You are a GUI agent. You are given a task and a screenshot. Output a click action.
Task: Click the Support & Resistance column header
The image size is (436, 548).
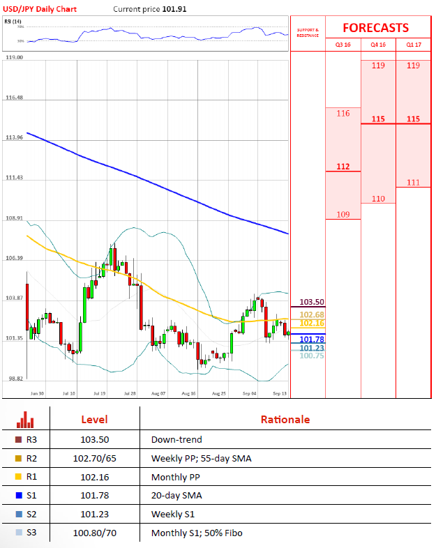[308, 33]
